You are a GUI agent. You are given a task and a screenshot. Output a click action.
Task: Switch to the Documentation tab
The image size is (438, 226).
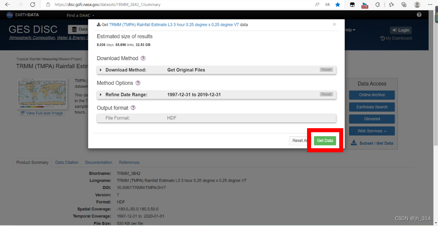point(99,163)
